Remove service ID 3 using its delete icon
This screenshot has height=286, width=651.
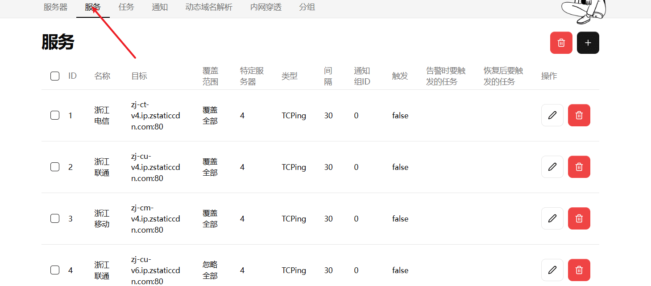pos(579,218)
